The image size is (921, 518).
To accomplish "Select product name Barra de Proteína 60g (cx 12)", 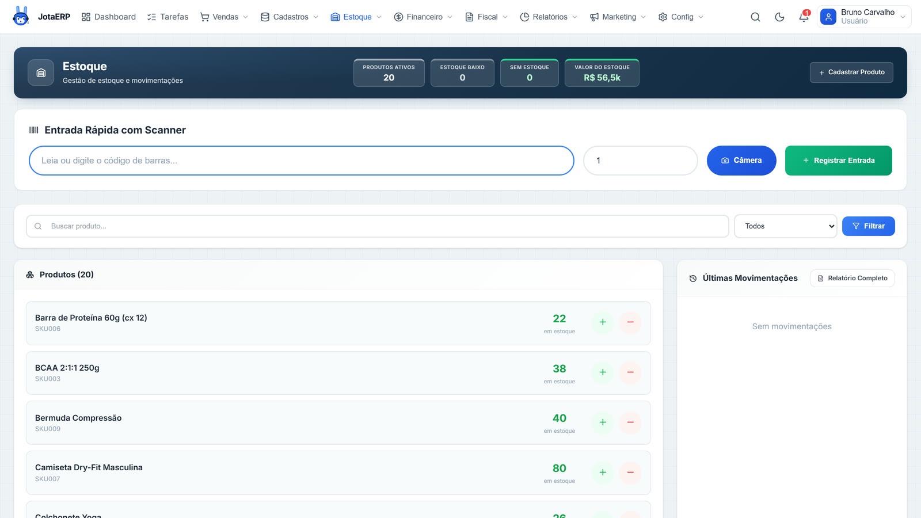I will [x=91, y=318].
